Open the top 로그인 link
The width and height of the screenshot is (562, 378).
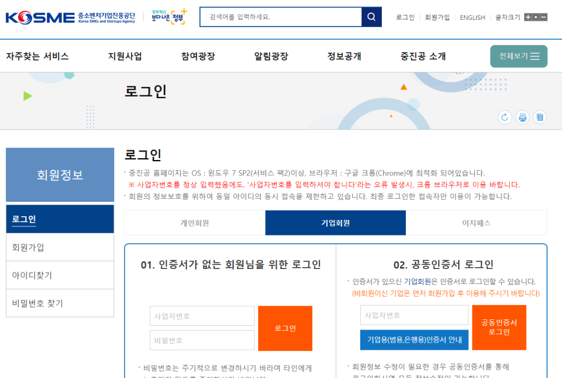pos(405,17)
